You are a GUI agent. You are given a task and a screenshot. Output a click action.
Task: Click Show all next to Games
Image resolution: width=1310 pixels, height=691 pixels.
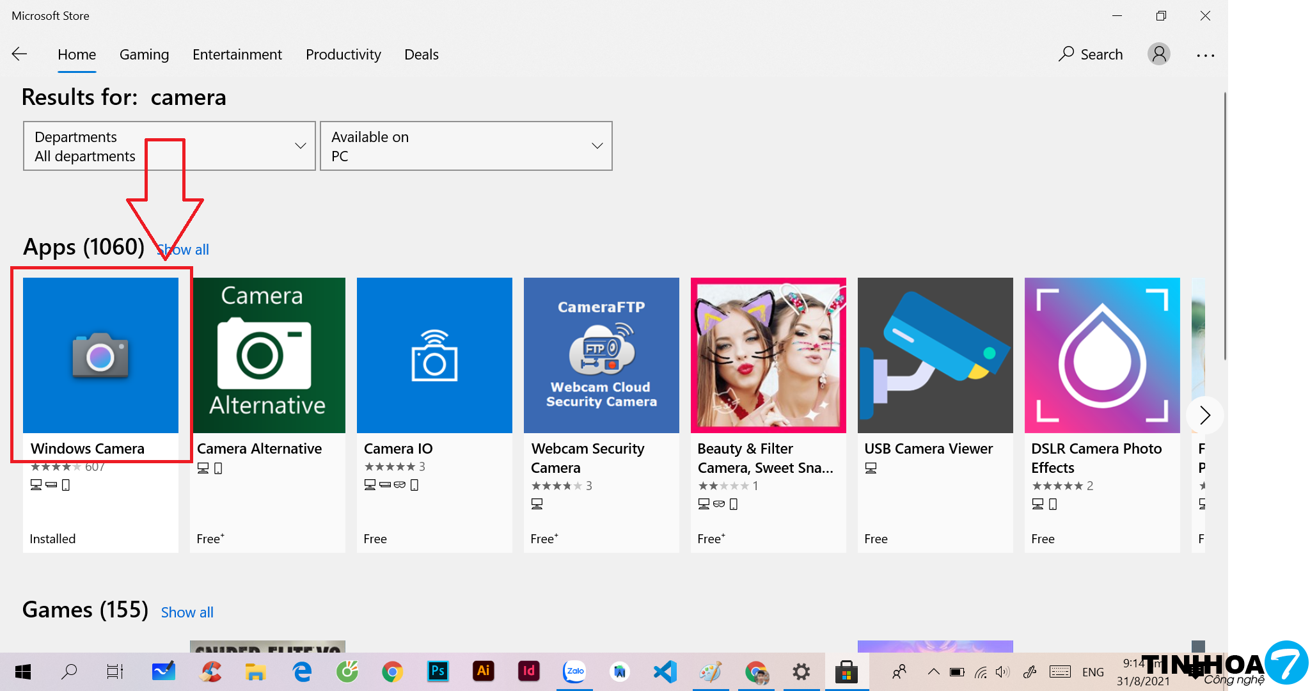[x=187, y=612]
